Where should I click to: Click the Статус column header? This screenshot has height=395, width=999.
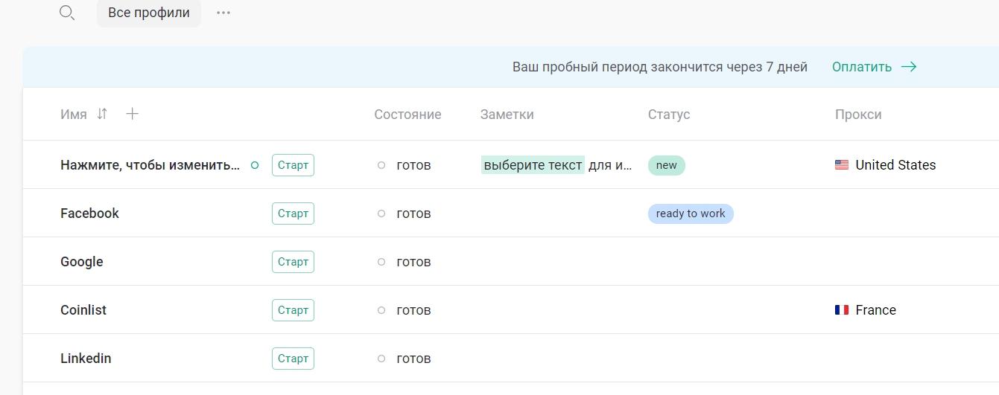tap(669, 115)
